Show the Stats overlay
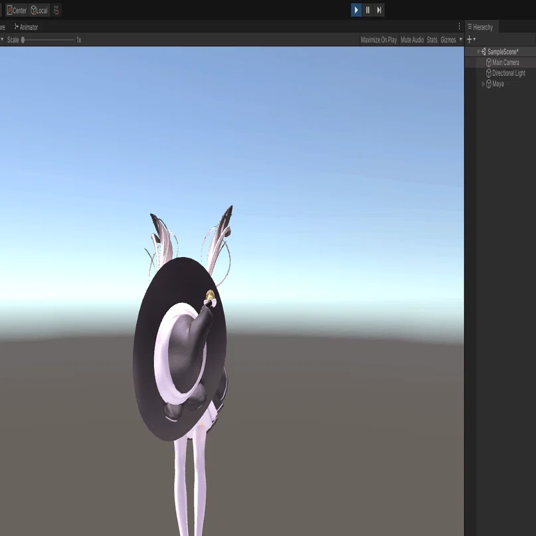Viewport: 536px width, 536px height. (x=432, y=40)
